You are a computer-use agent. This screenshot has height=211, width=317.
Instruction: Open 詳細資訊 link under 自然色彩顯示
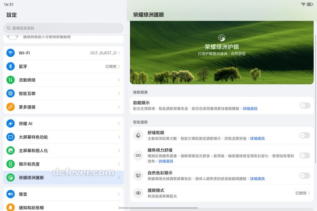(x=257, y=179)
